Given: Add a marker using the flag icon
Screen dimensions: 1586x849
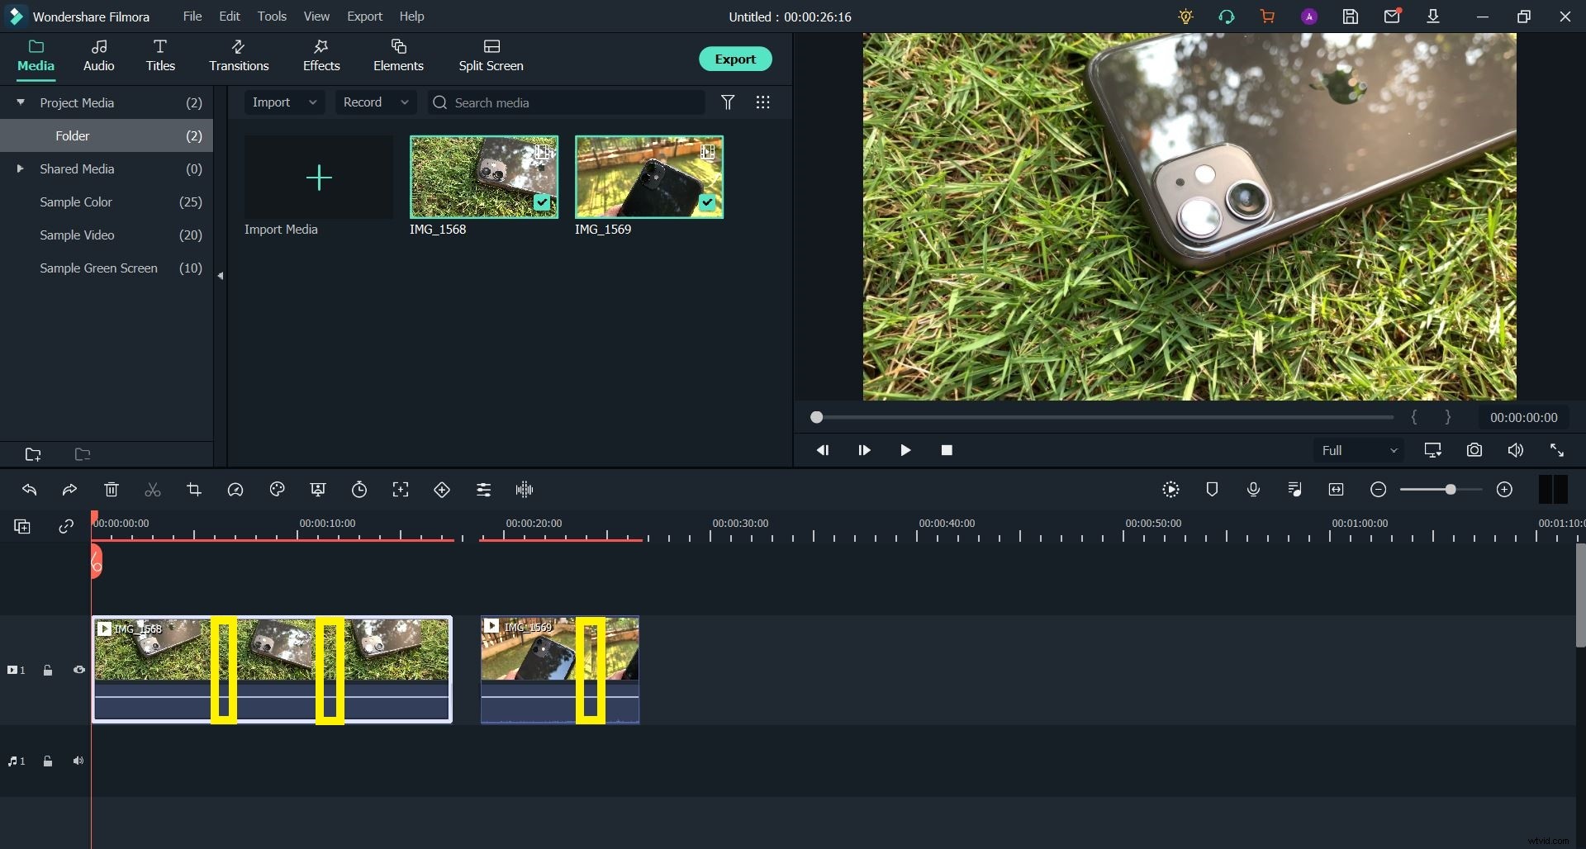Looking at the screenshot, I should pyautogui.click(x=1212, y=489).
